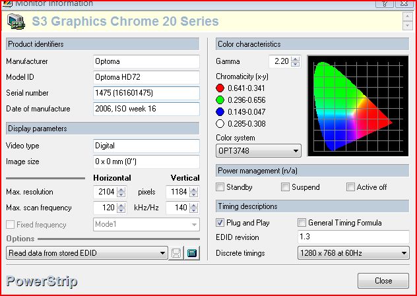Increase vertical max resolution 1184
The image size is (417, 296).
coord(193,189)
